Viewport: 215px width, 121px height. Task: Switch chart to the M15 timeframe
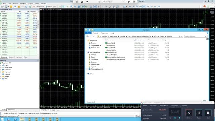pyautogui.click(x=137, y=7)
